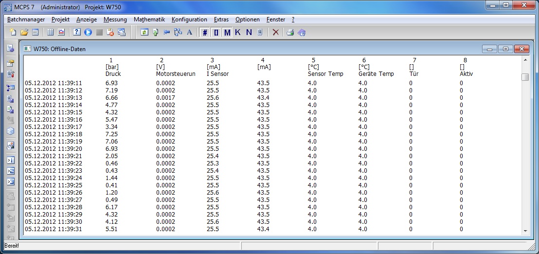Show the table view icon
The width and height of the screenshot is (539, 254).
[51, 33]
